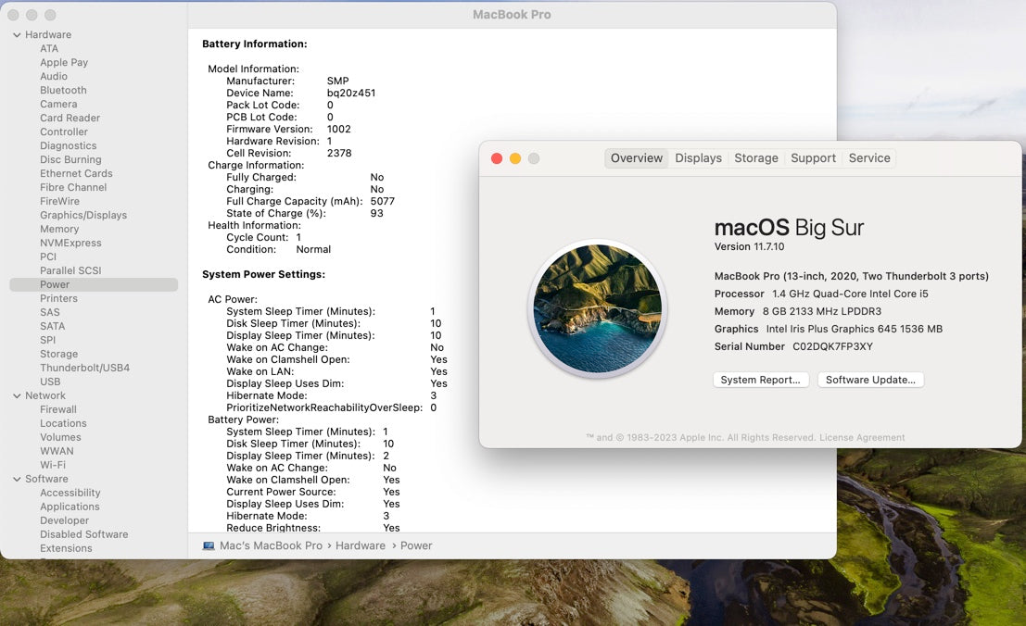
Task: Collapse the Software section in sidebar
Action: click(x=17, y=480)
